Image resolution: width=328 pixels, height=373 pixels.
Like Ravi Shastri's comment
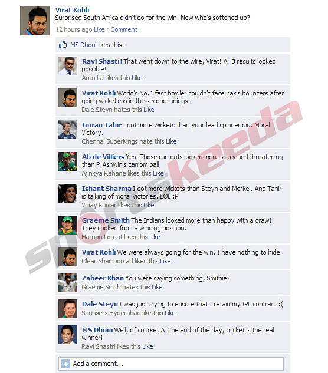point(137,78)
